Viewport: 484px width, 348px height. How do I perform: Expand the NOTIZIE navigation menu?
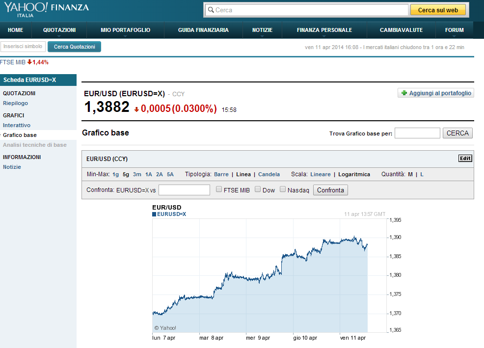pos(262,30)
